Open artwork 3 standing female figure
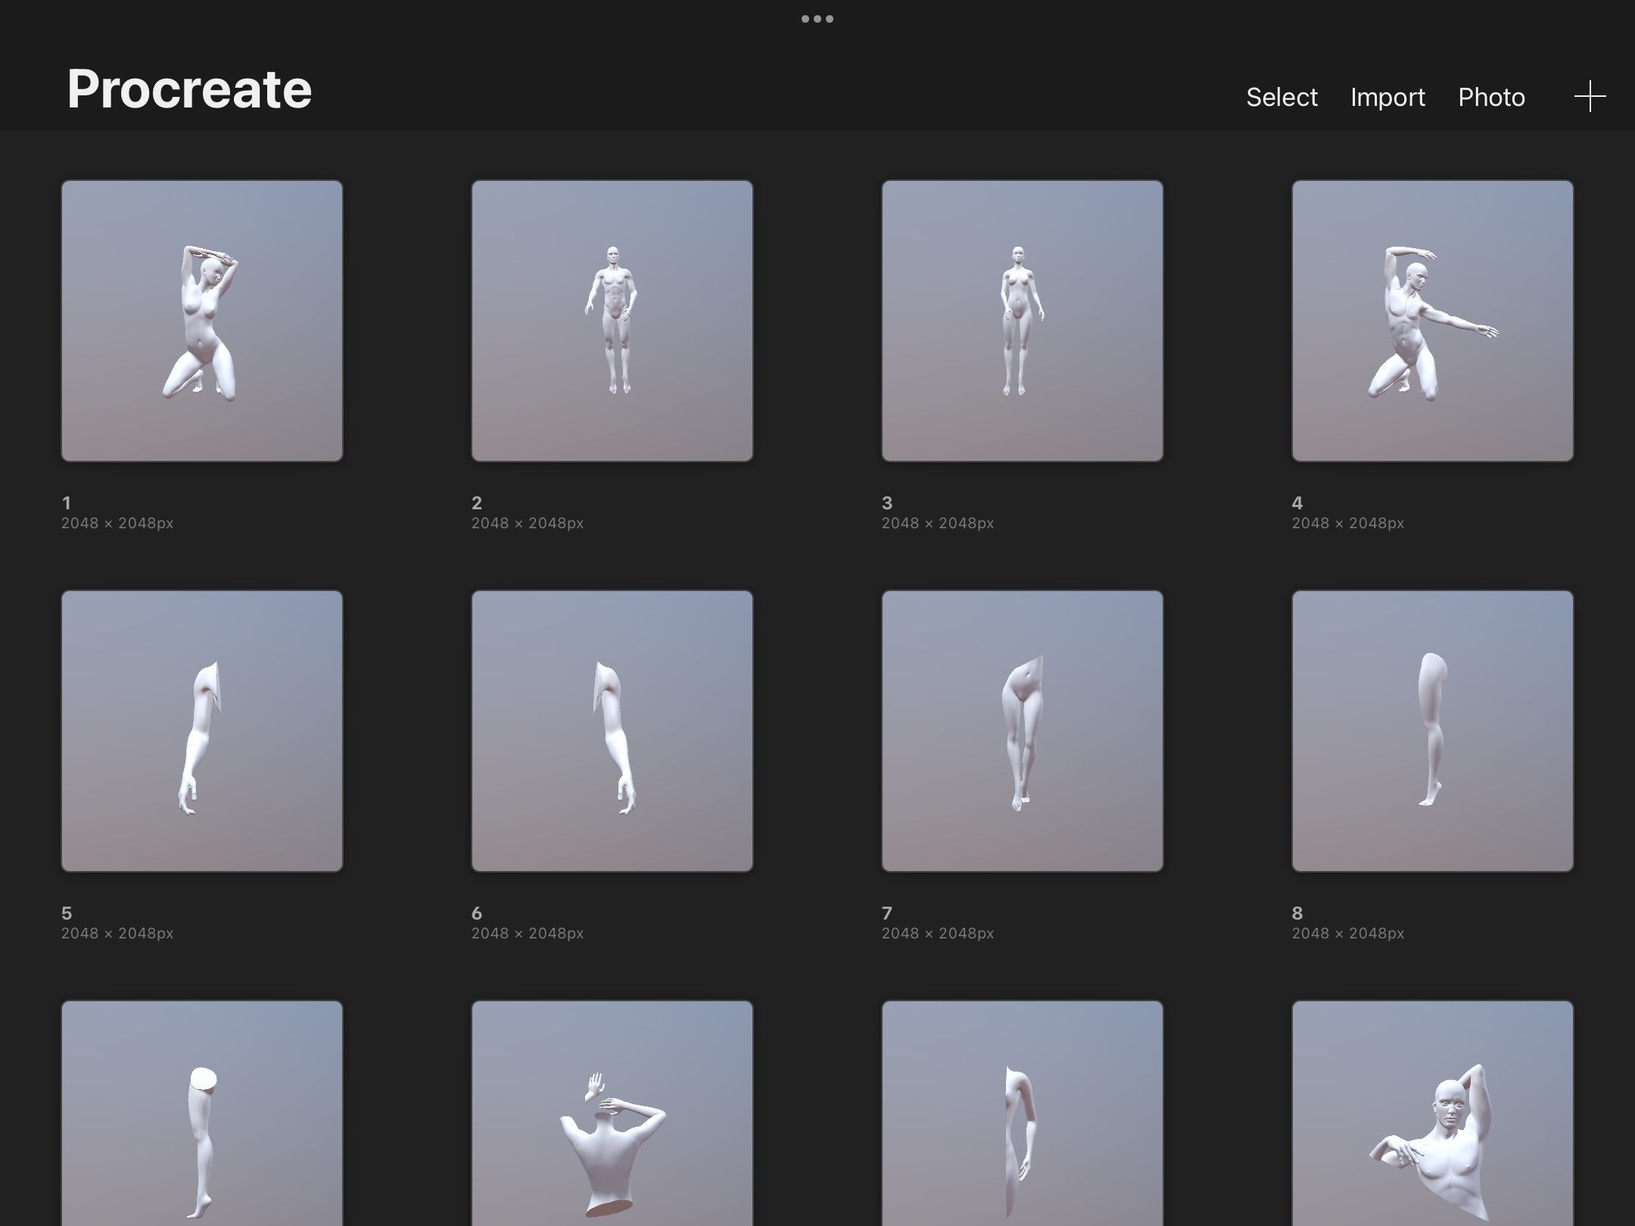This screenshot has width=1635, height=1226. [x=1023, y=321]
